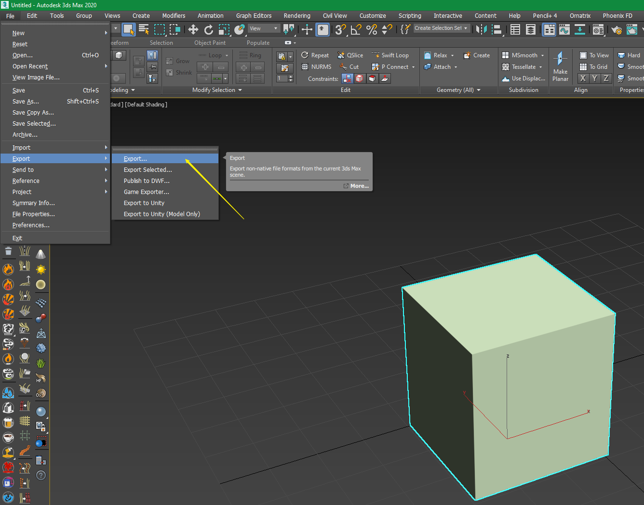Open the Rendering menu
The width and height of the screenshot is (644, 505).
pos(296,16)
